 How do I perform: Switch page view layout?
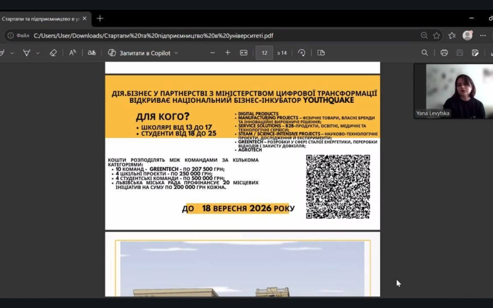tap(321, 53)
